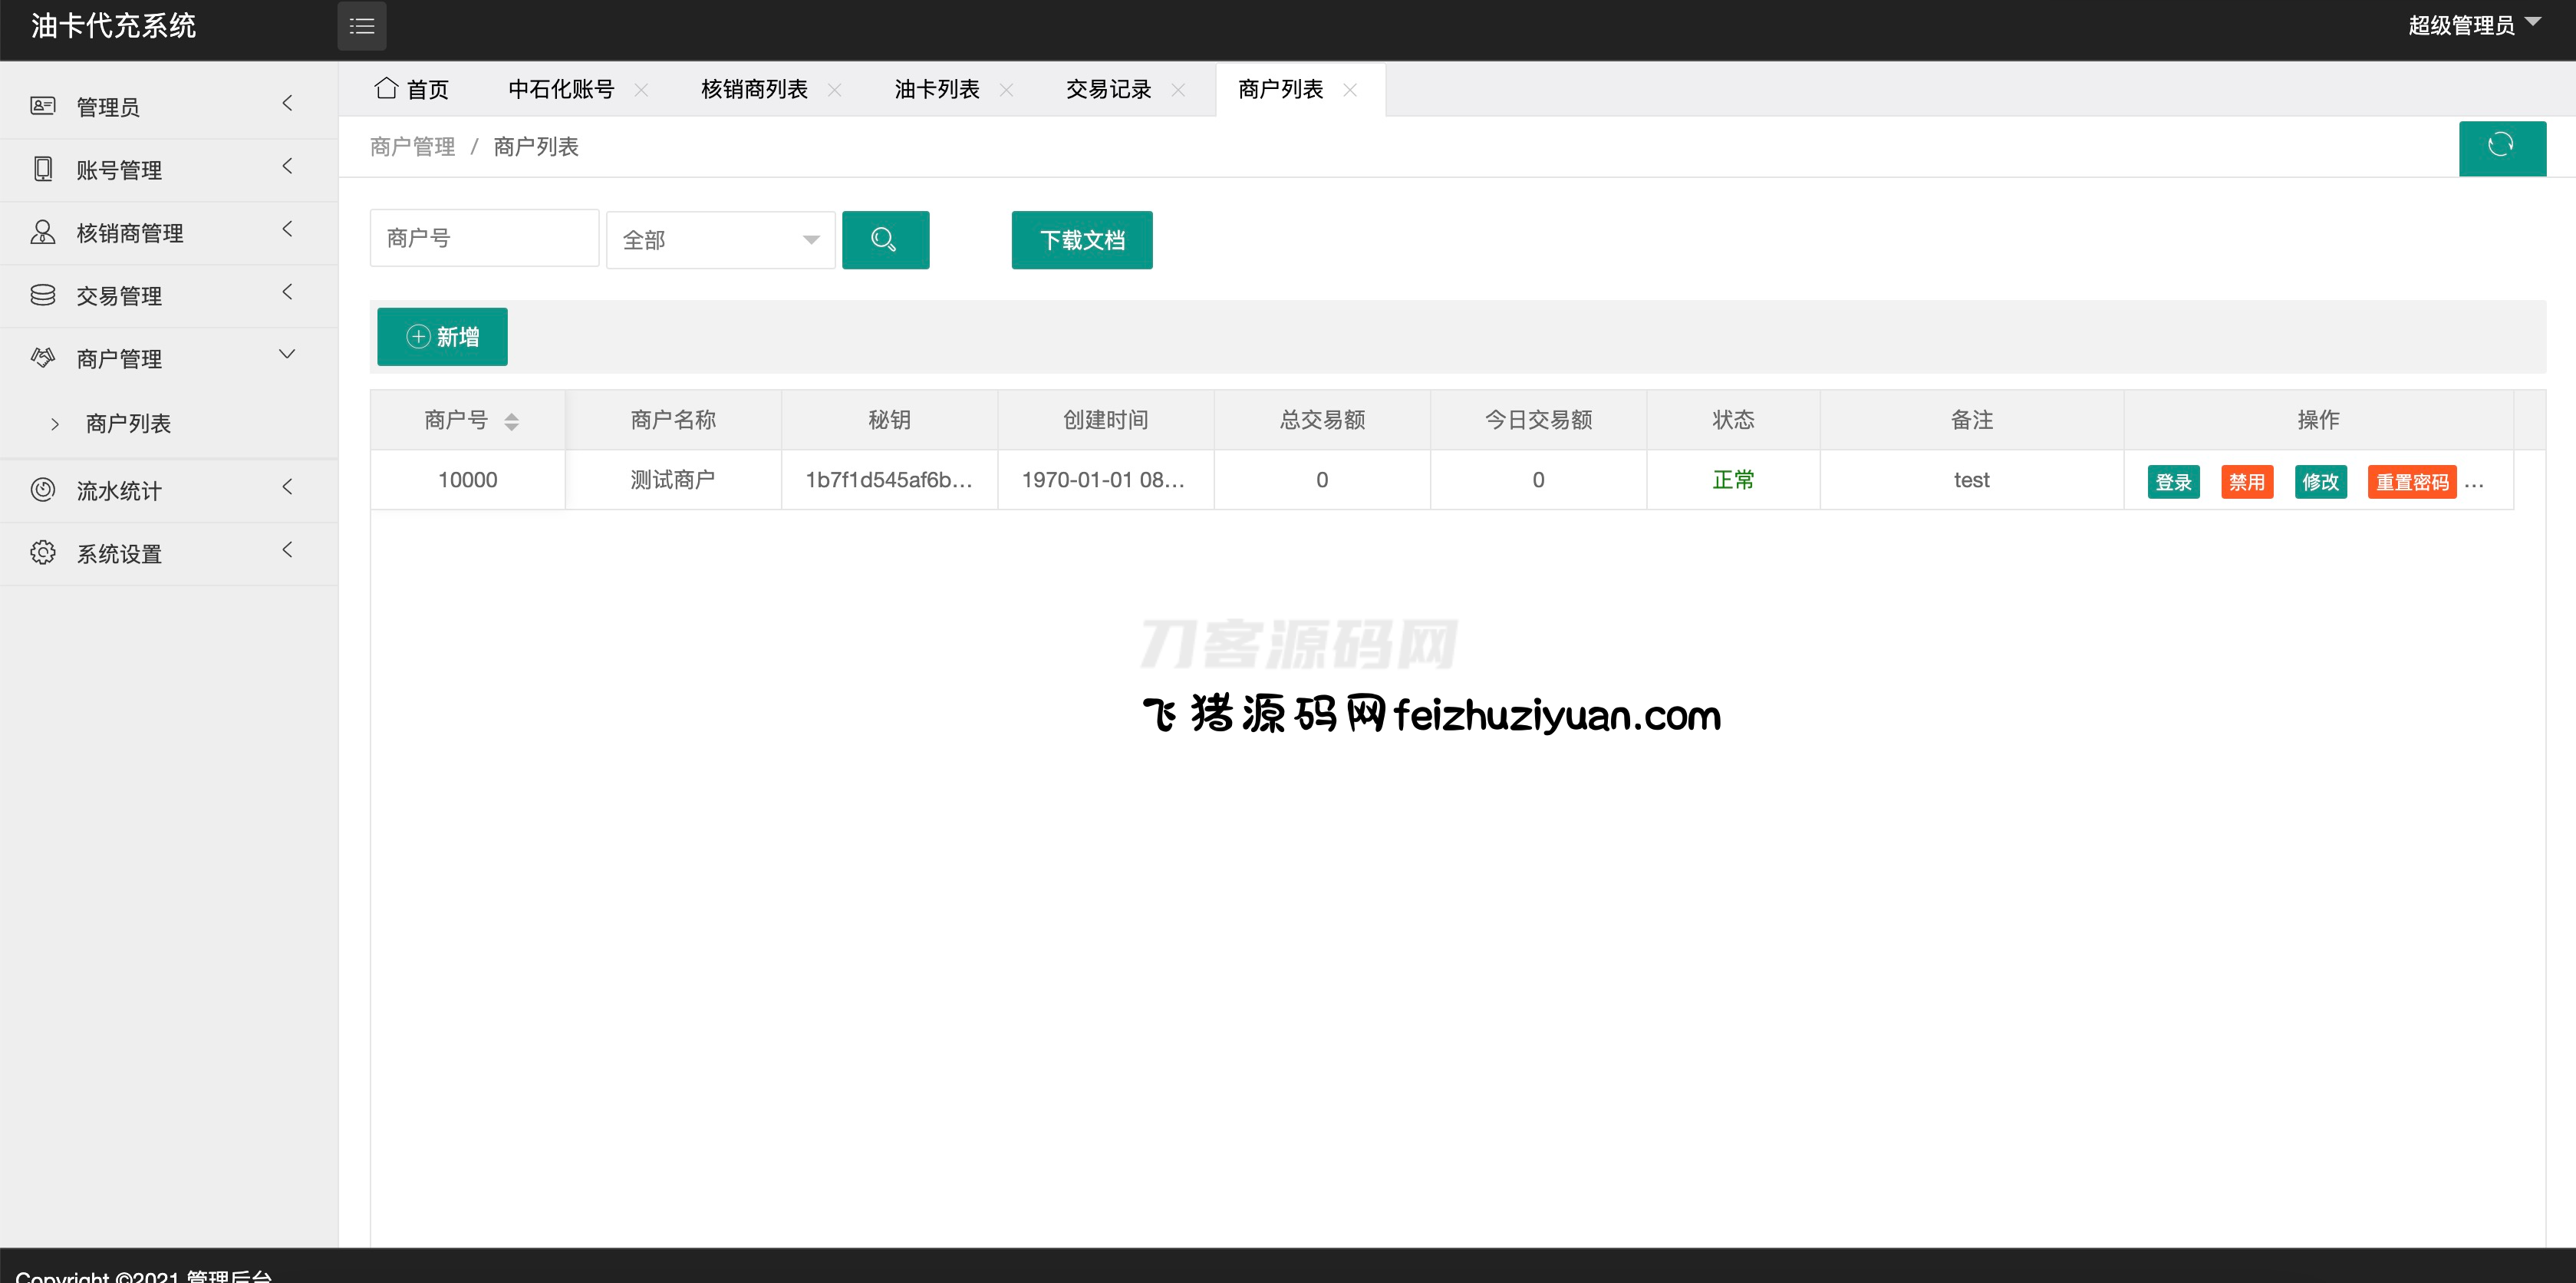Switch to 油卡列表 tab
This screenshot has height=1283, width=2576.
pyautogui.click(x=936, y=89)
